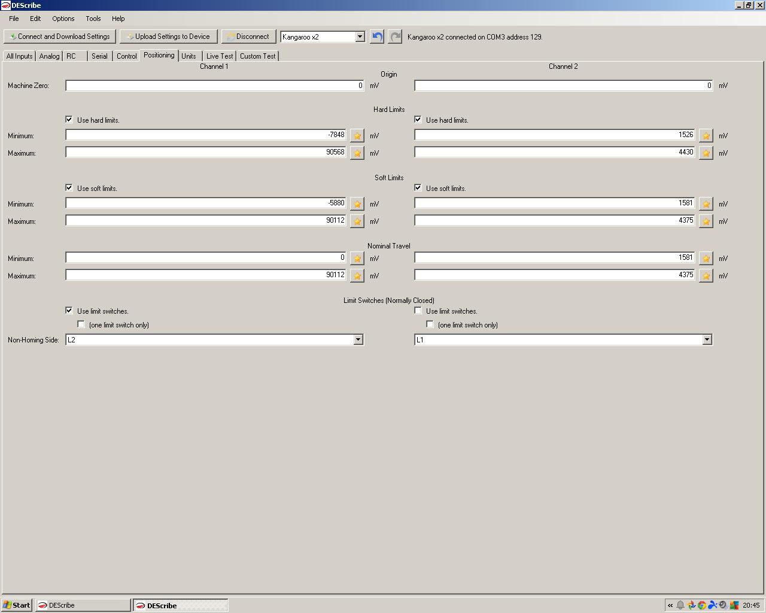Open the Help menu

click(118, 19)
